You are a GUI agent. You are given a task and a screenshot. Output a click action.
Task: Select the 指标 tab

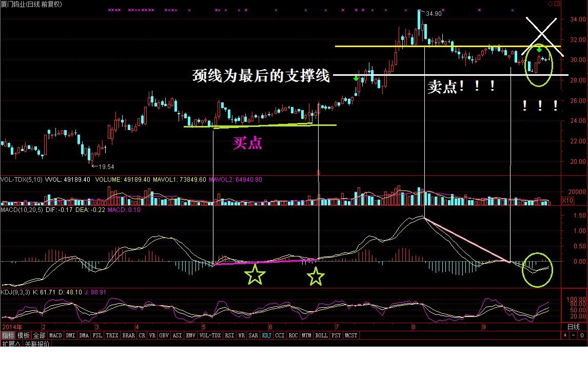[x=8, y=336]
